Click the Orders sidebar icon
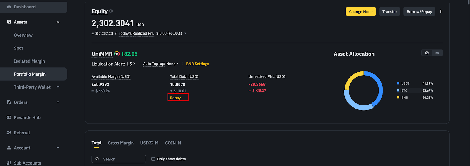 point(9,102)
